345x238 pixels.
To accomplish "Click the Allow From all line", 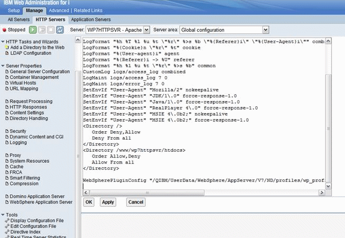I will point(113,162).
